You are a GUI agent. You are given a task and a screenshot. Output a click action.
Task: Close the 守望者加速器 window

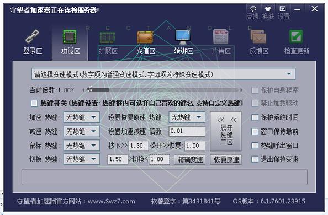(x=314, y=9)
